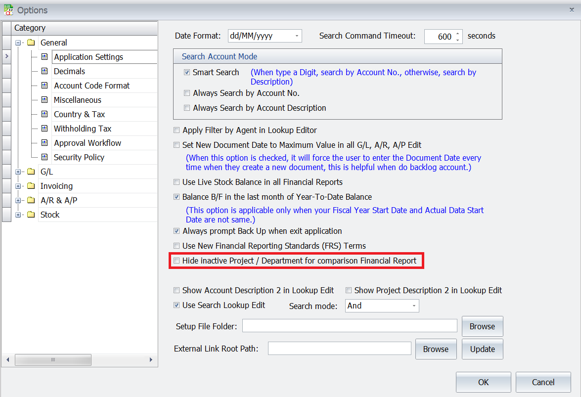Open the Search mode dropdown
581x397 pixels.
pyautogui.click(x=413, y=306)
